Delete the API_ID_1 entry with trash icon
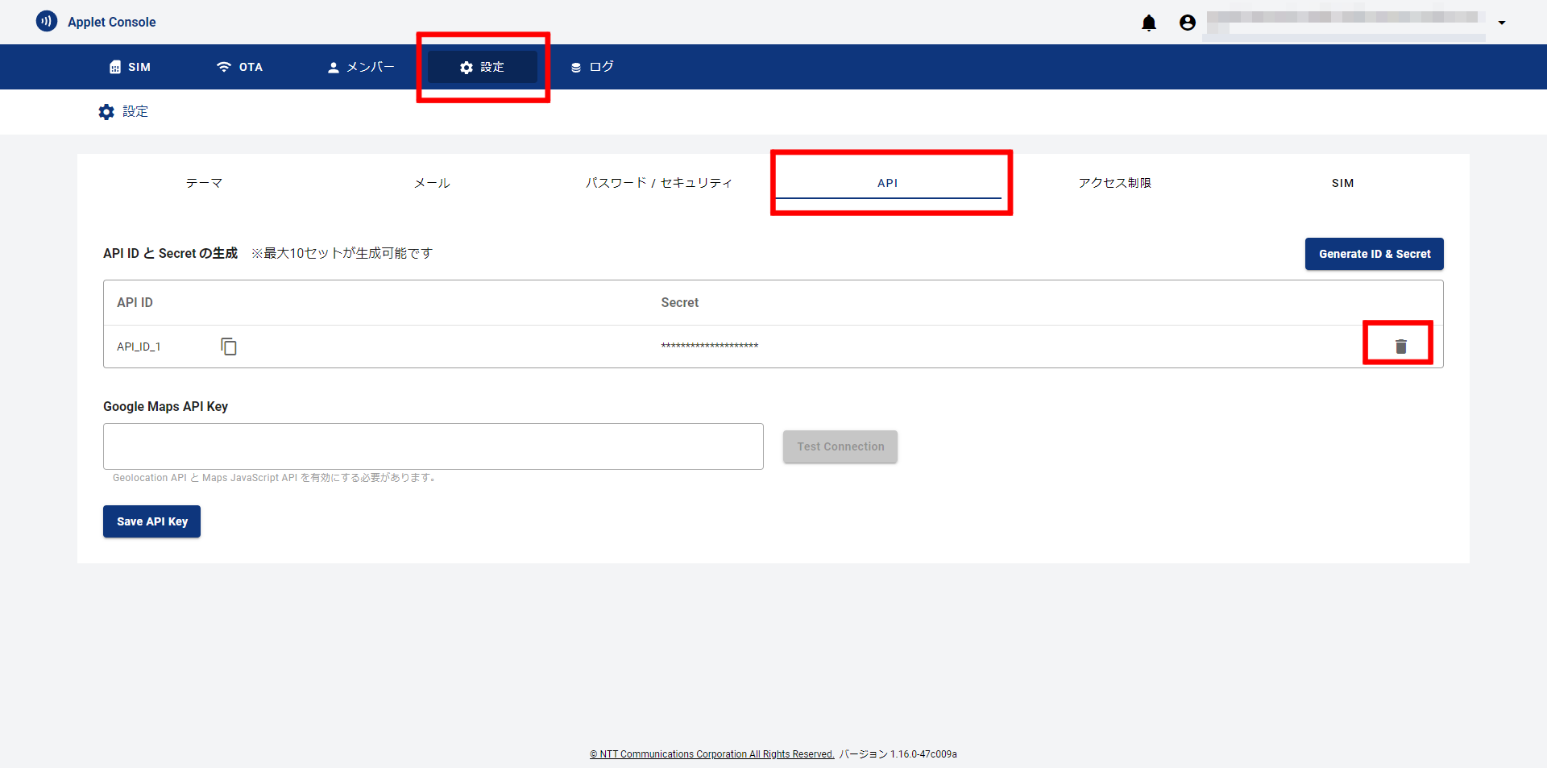 (1400, 347)
